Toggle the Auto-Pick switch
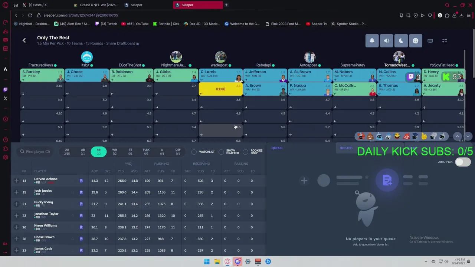 coord(463,162)
